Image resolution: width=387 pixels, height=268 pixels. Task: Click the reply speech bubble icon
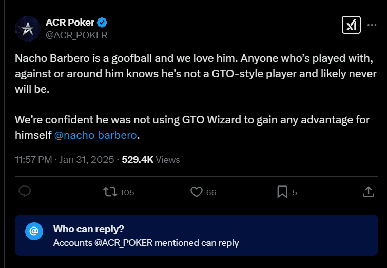(x=25, y=192)
